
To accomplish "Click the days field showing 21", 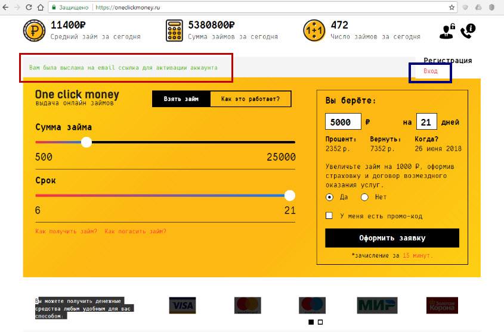I will point(426,121).
